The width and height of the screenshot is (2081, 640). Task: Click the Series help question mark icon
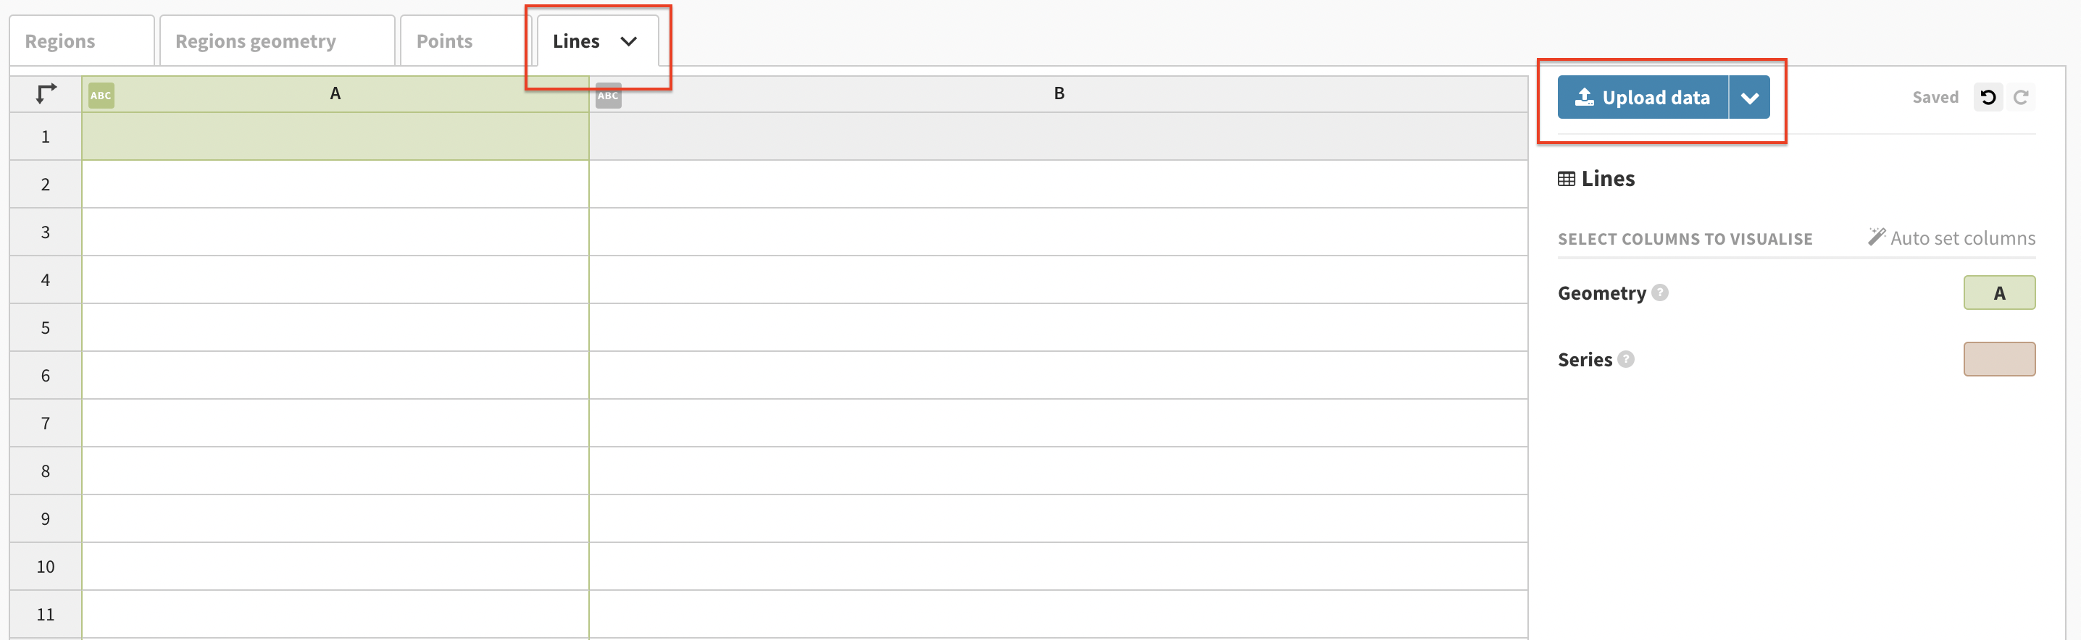click(x=1626, y=359)
